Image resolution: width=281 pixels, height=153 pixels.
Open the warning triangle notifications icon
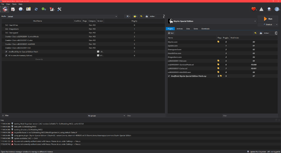[261, 9]
